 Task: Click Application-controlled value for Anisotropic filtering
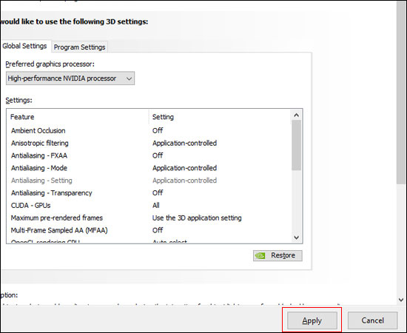pyautogui.click(x=184, y=143)
